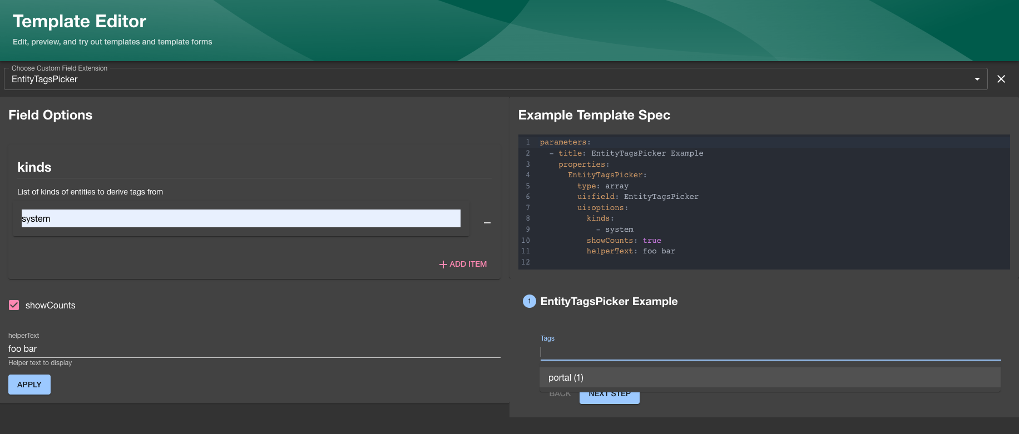1019x434 pixels.
Task: Place cursor on helperText: foo bar code line
Action: [630, 251]
